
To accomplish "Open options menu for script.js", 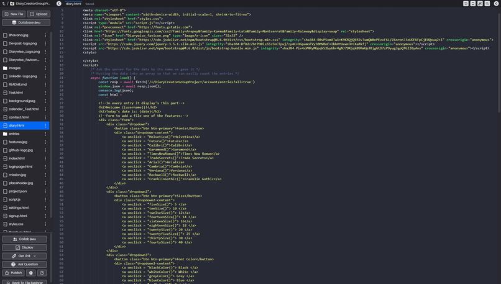I will tap(45, 199).
